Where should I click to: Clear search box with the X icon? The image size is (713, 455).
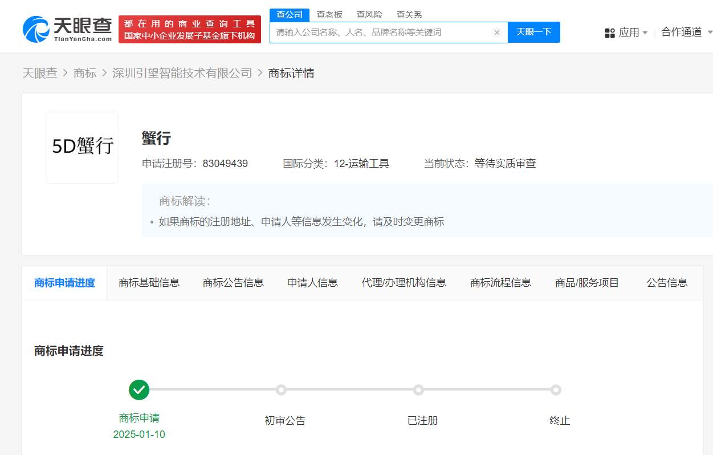point(496,32)
